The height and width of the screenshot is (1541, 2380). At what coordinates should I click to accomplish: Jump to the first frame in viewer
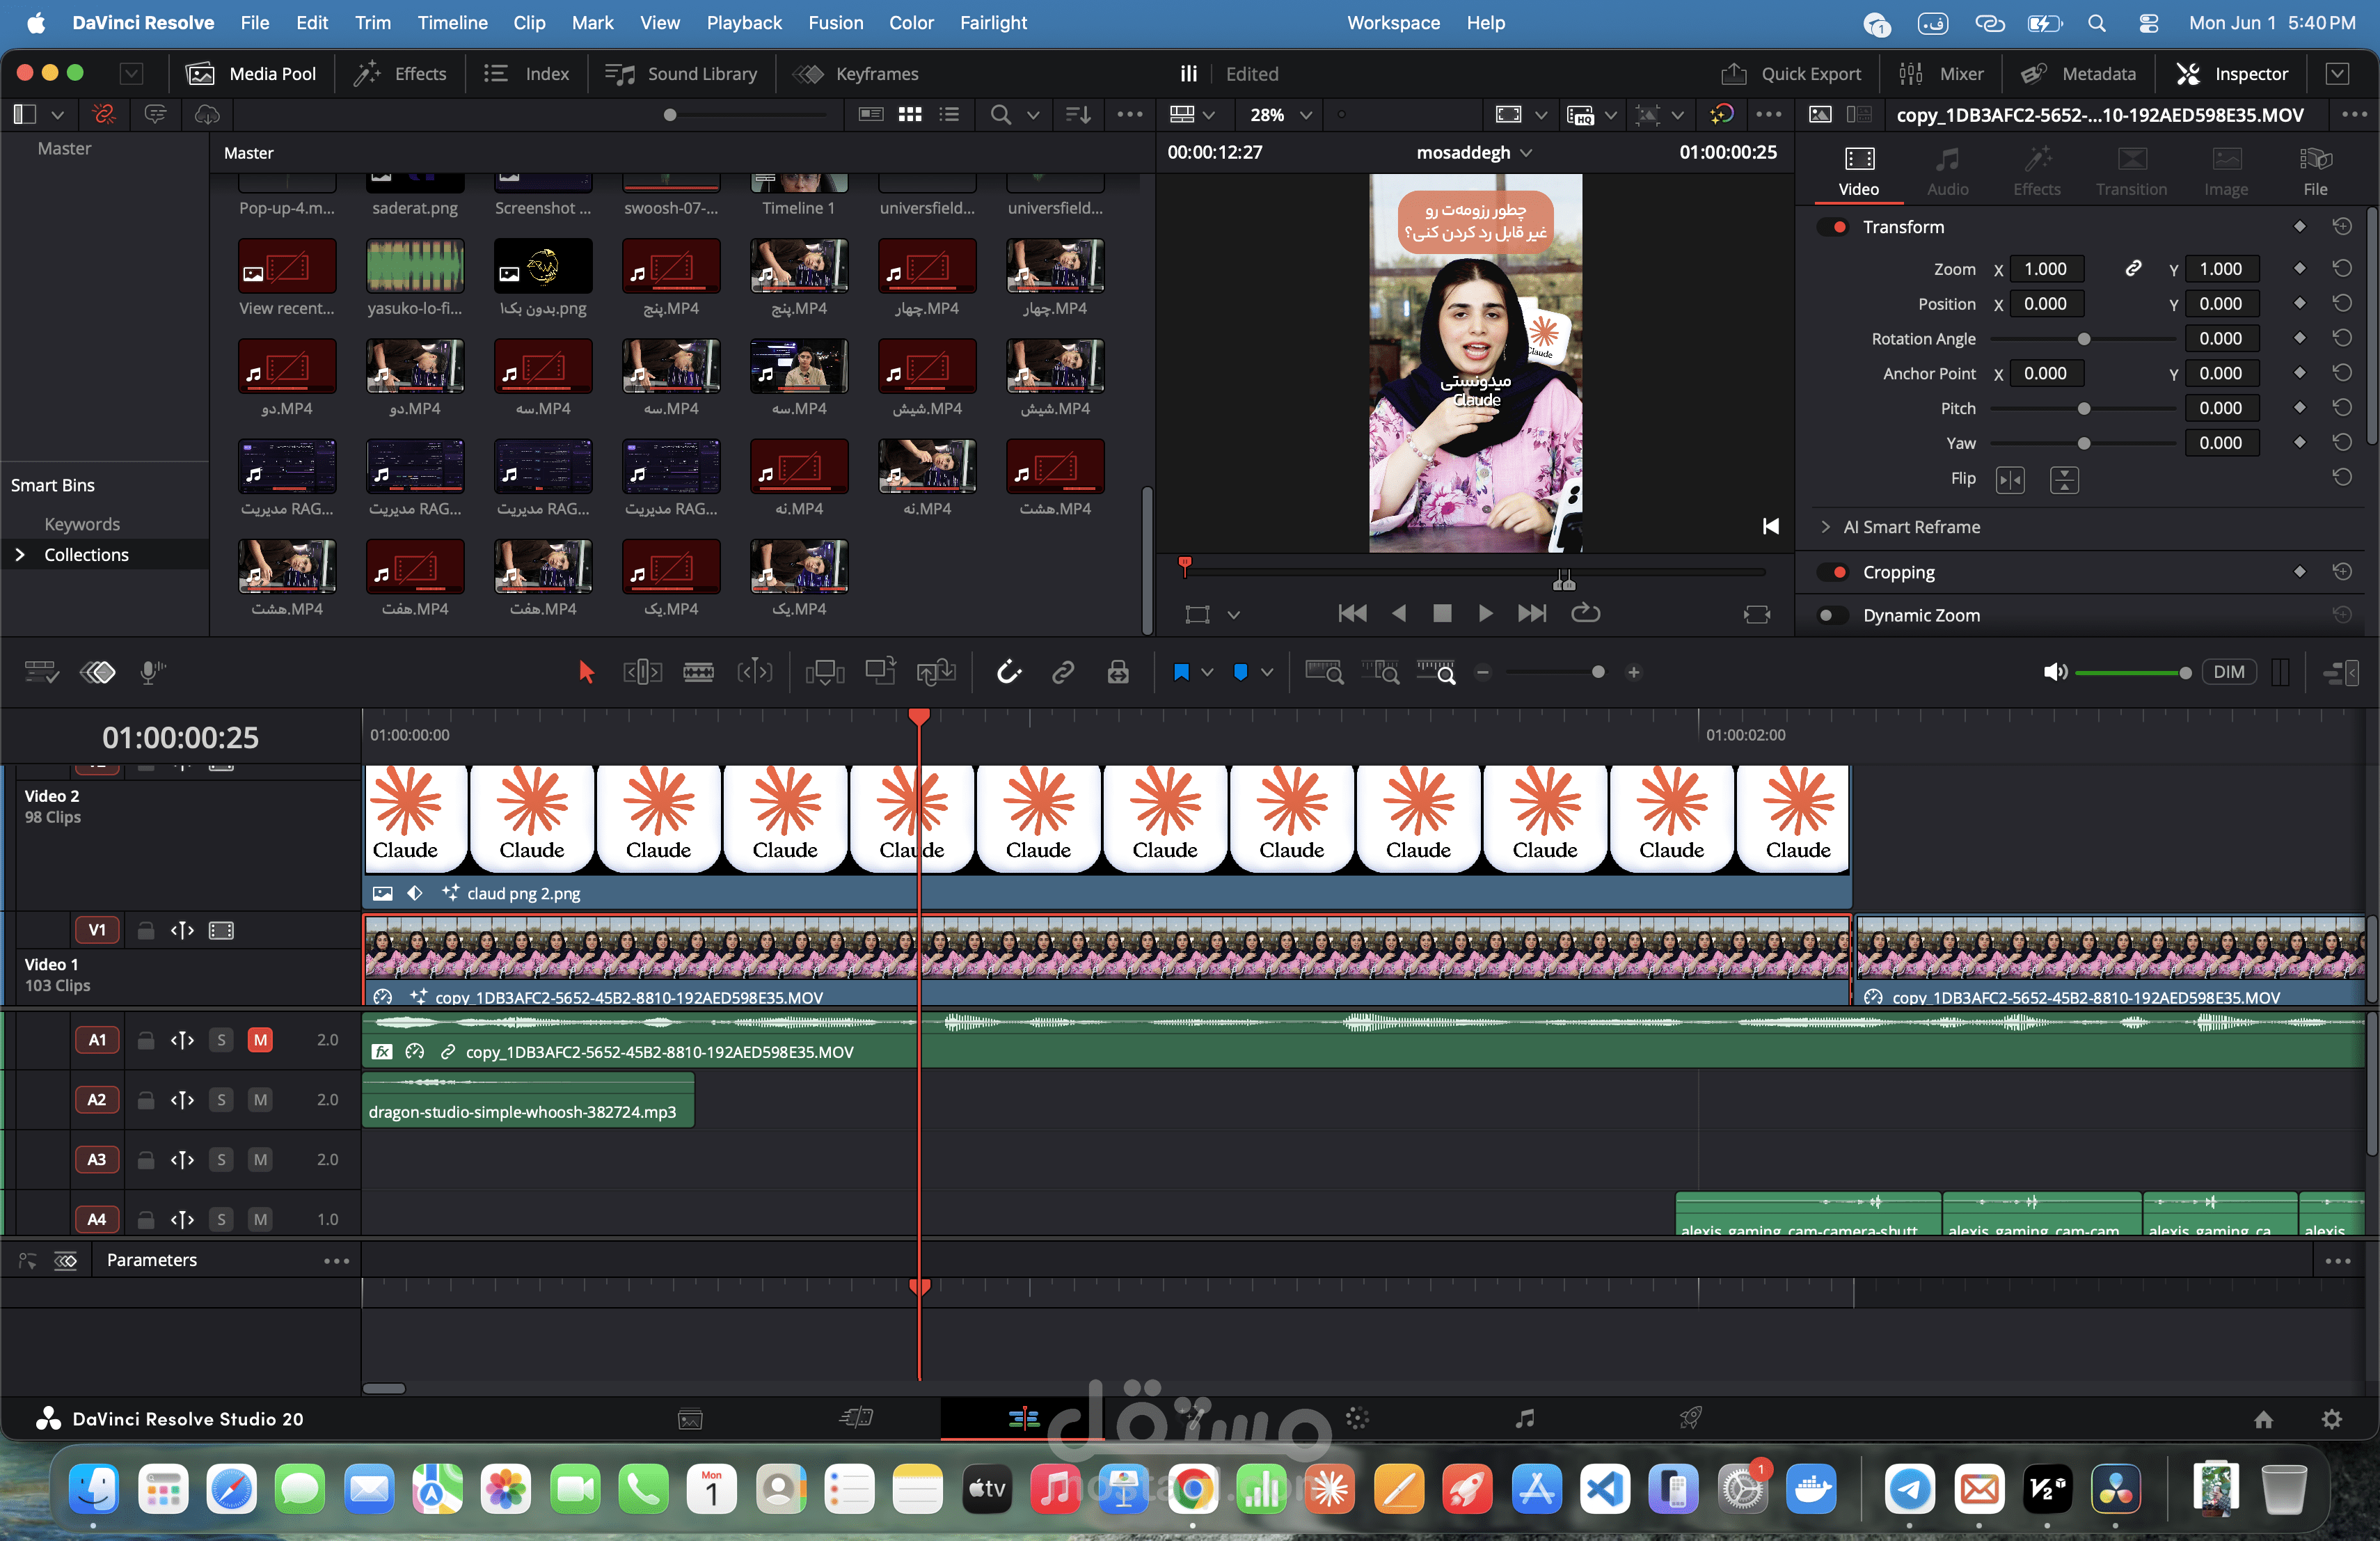pyautogui.click(x=1352, y=613)
